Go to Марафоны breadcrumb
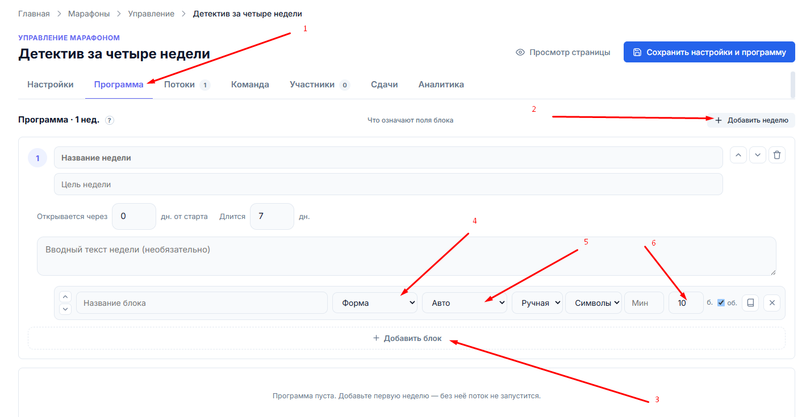 click(x=89, y=14)
